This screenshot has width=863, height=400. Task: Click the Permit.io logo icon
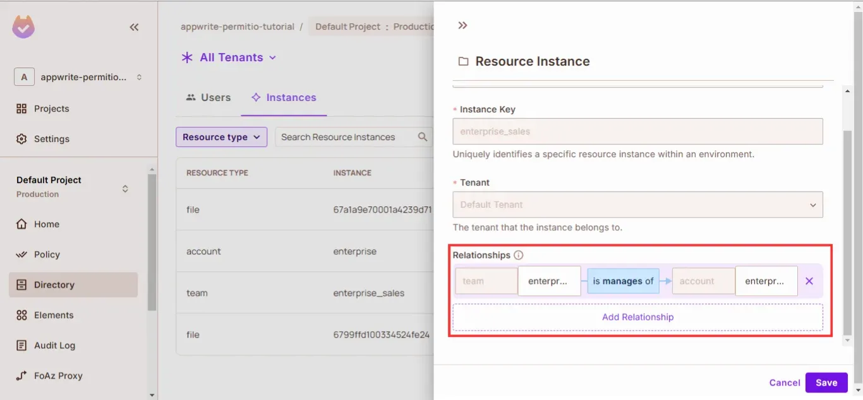click(x=23, y=27)
